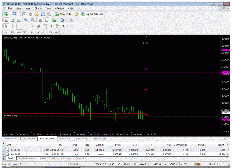This screenshot has width=232, height=168.
Task: Select the trendline tool
Action: tap(33, 26)
